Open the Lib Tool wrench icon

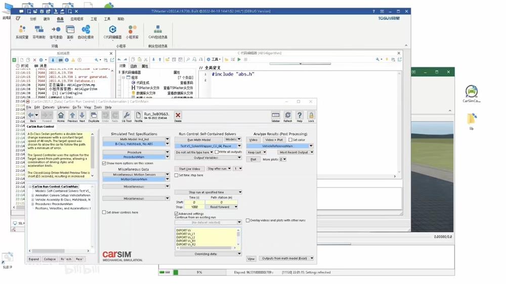point(126,116)
